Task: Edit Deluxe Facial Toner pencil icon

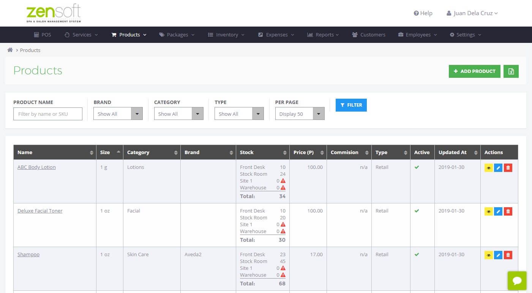Action: (498, 211)
